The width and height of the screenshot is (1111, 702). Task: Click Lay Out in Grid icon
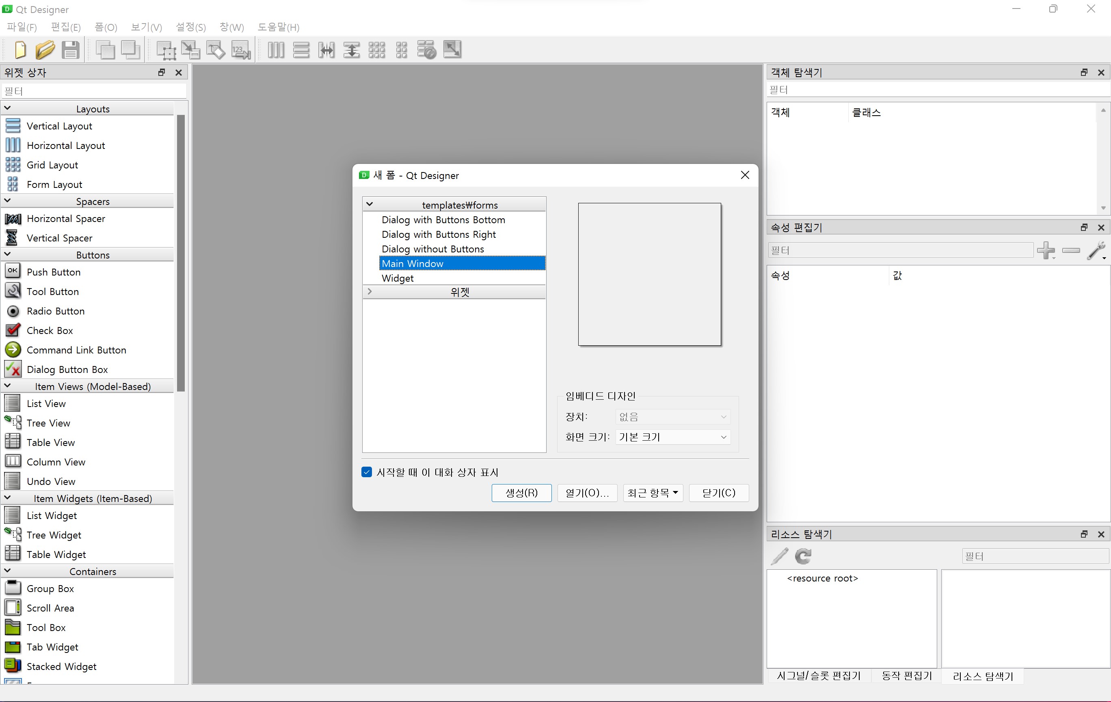[376, 50]
